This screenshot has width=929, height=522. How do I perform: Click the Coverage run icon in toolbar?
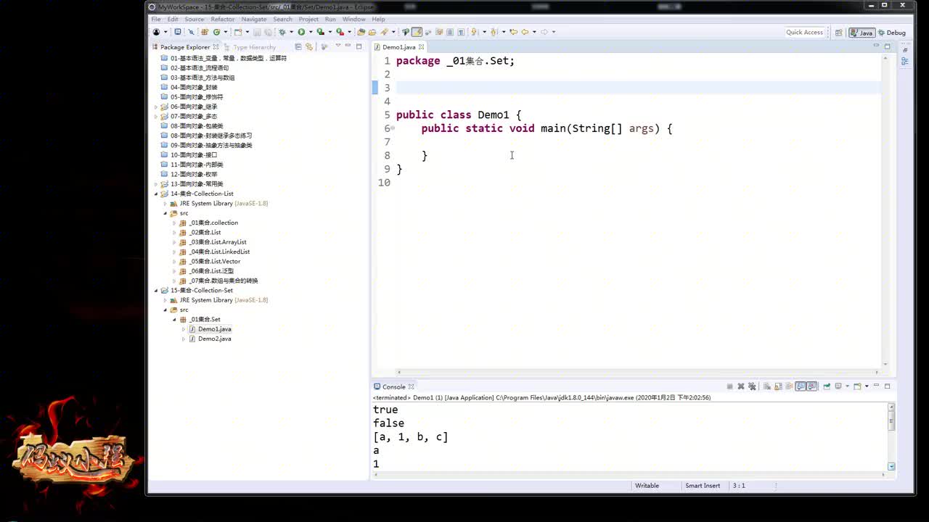(320, 32)
